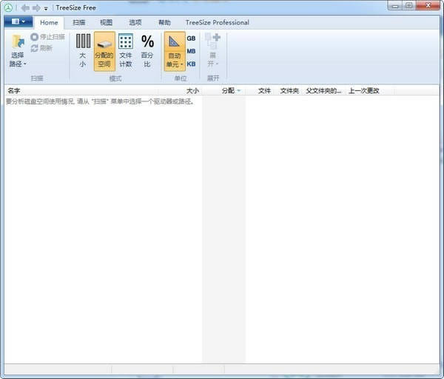The width and height of the screenshot is (444, 379).
Task: Open the application file menu button
Action: pyautogui.click(x=18, y=21)
